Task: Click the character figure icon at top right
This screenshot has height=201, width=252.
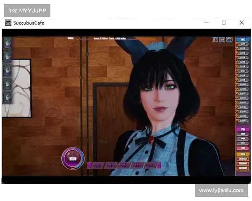Action: coord(215,40)
